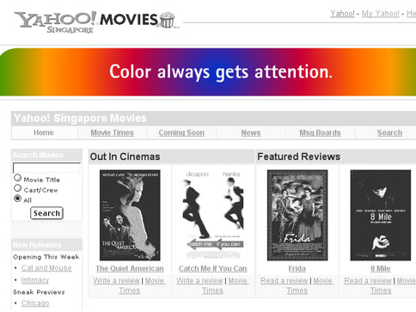Open the My Yahoo! link at top
Viewport: 416px width, 312px height.
380,14
